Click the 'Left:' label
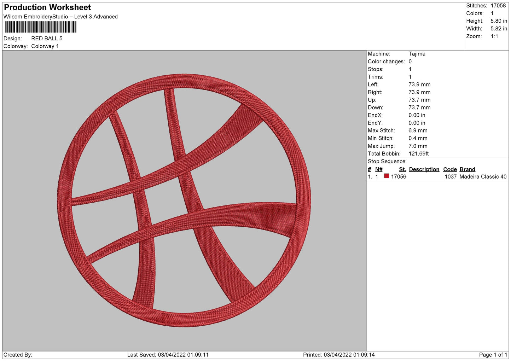The height and width of the screenshot is (361, 511). click(x=373, y=85)
